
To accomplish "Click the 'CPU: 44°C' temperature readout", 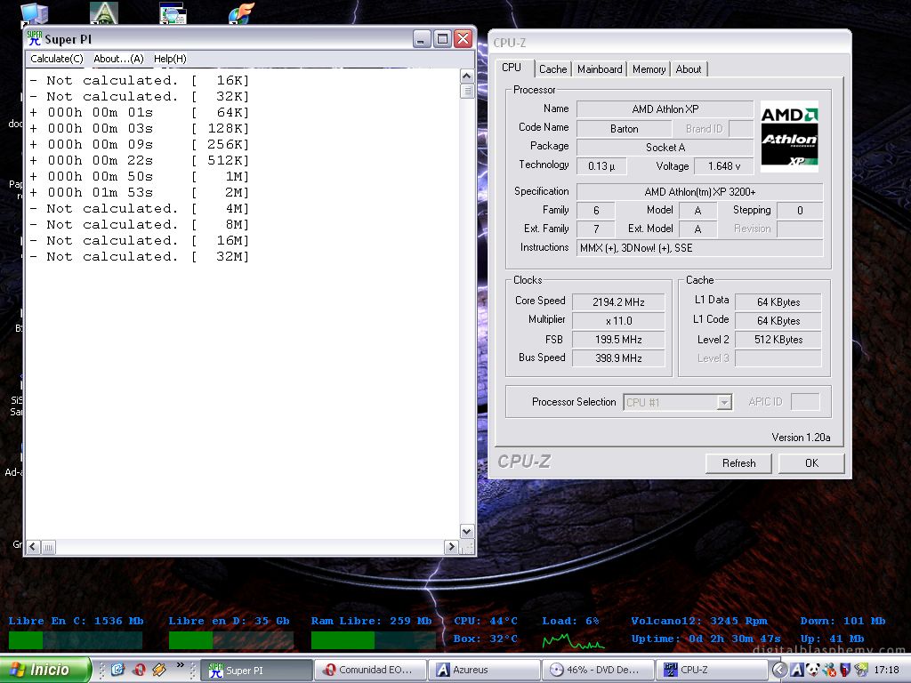I will point(485,621).
